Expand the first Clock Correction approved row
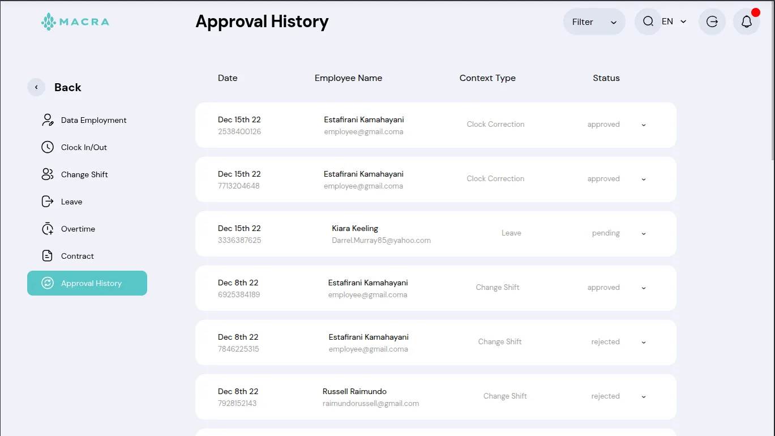 pyautogui.click(x=644, y=125)
